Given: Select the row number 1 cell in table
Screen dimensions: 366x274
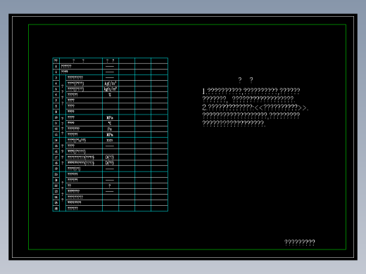Looking at the screenshot, I should [x=56, y=66].
